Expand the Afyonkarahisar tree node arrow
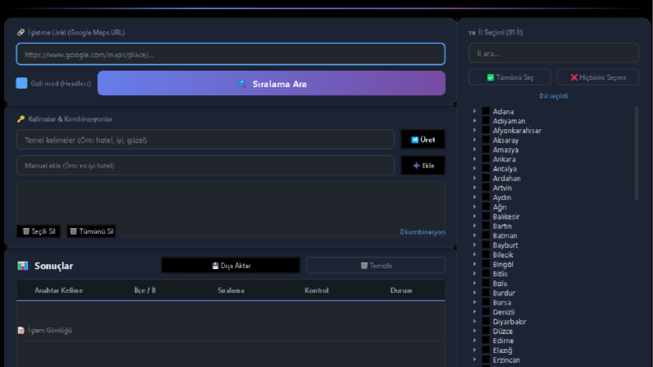 pyautogui.click(x=474, y=130)
